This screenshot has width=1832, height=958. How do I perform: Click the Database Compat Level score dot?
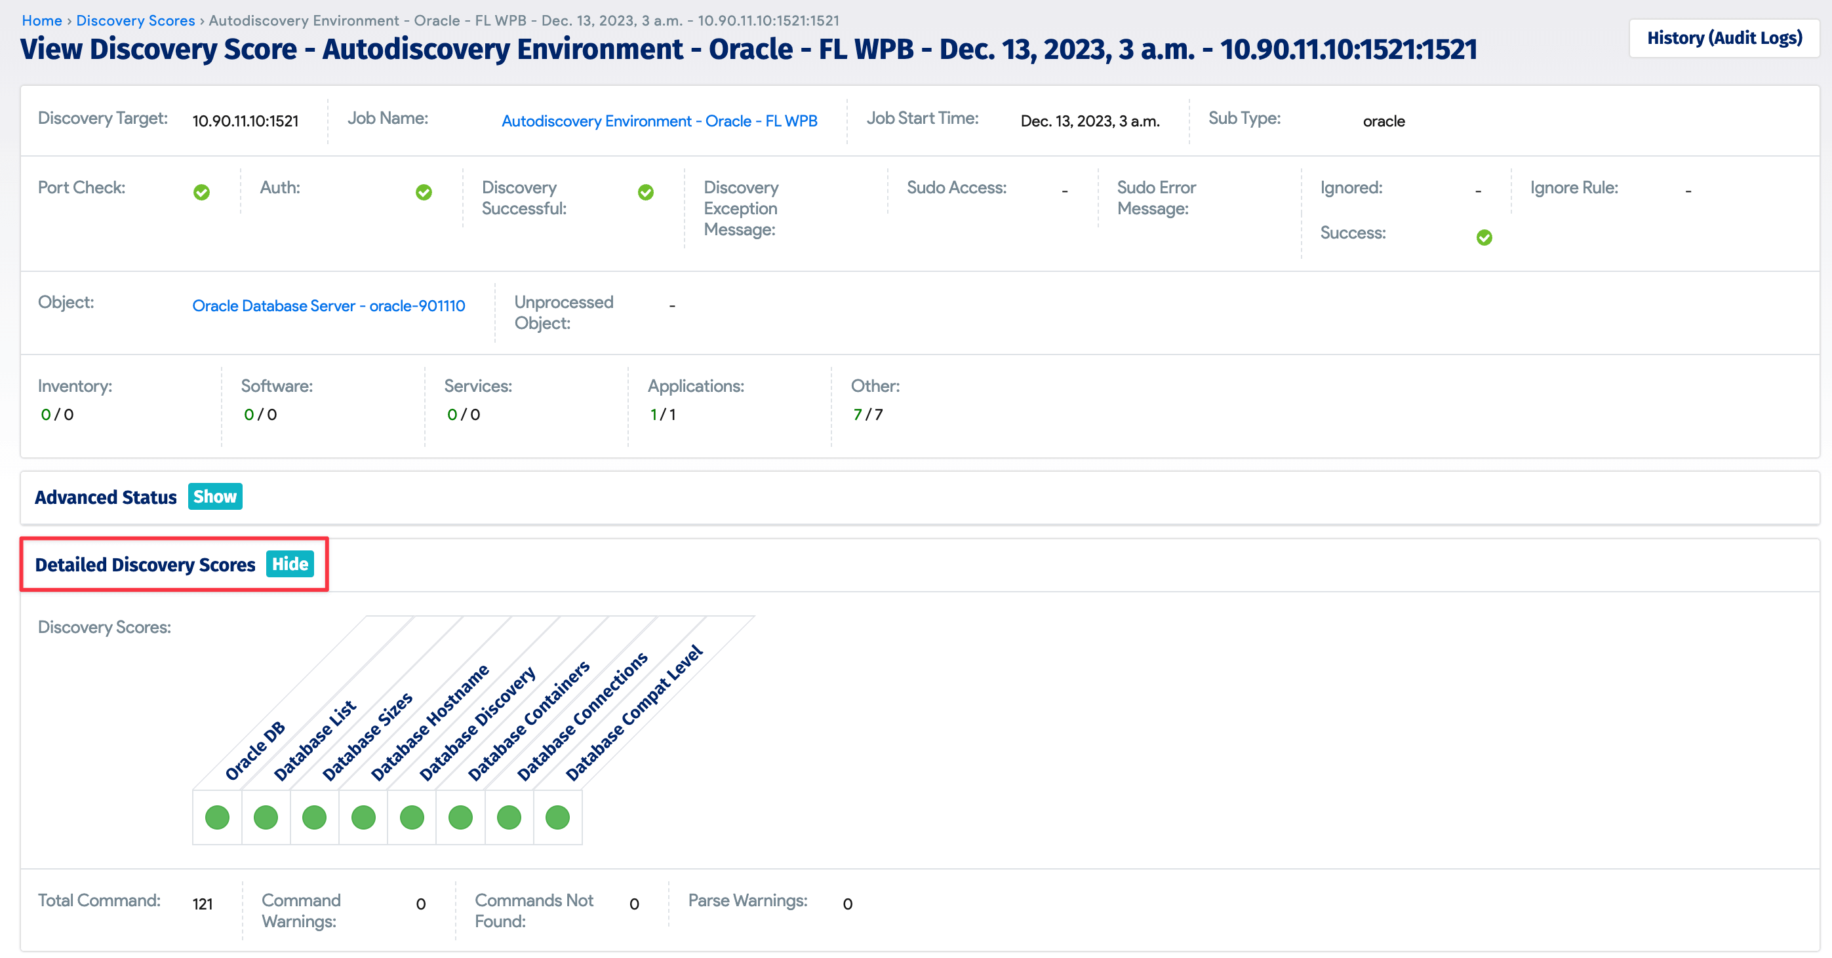click(x=557, y=817)
